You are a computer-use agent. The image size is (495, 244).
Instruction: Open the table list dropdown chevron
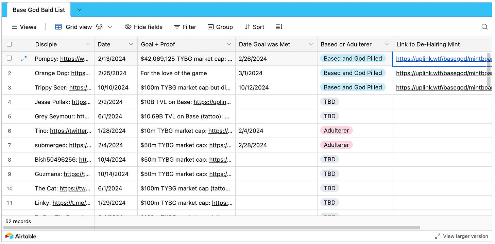click(x=80, y=10)
